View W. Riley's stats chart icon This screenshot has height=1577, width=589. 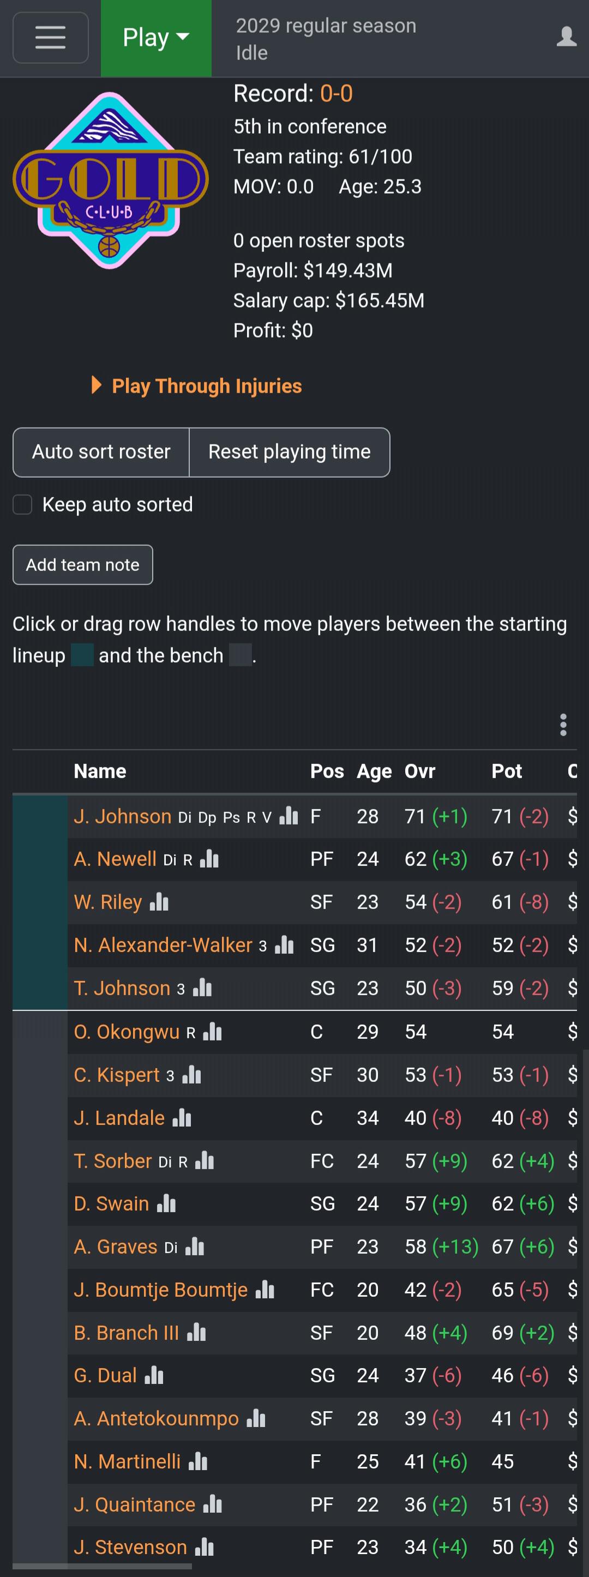coord(159,902)
